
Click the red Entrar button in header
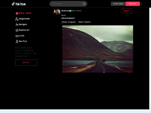[x=133, y=4]
